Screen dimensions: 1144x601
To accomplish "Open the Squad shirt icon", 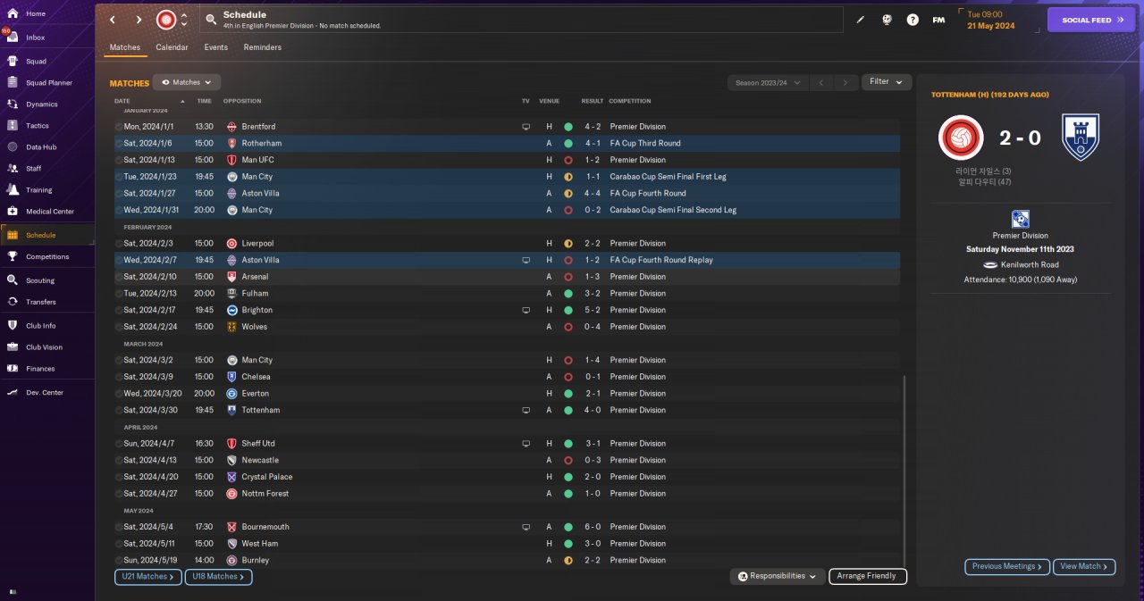I will coord(13,62).
